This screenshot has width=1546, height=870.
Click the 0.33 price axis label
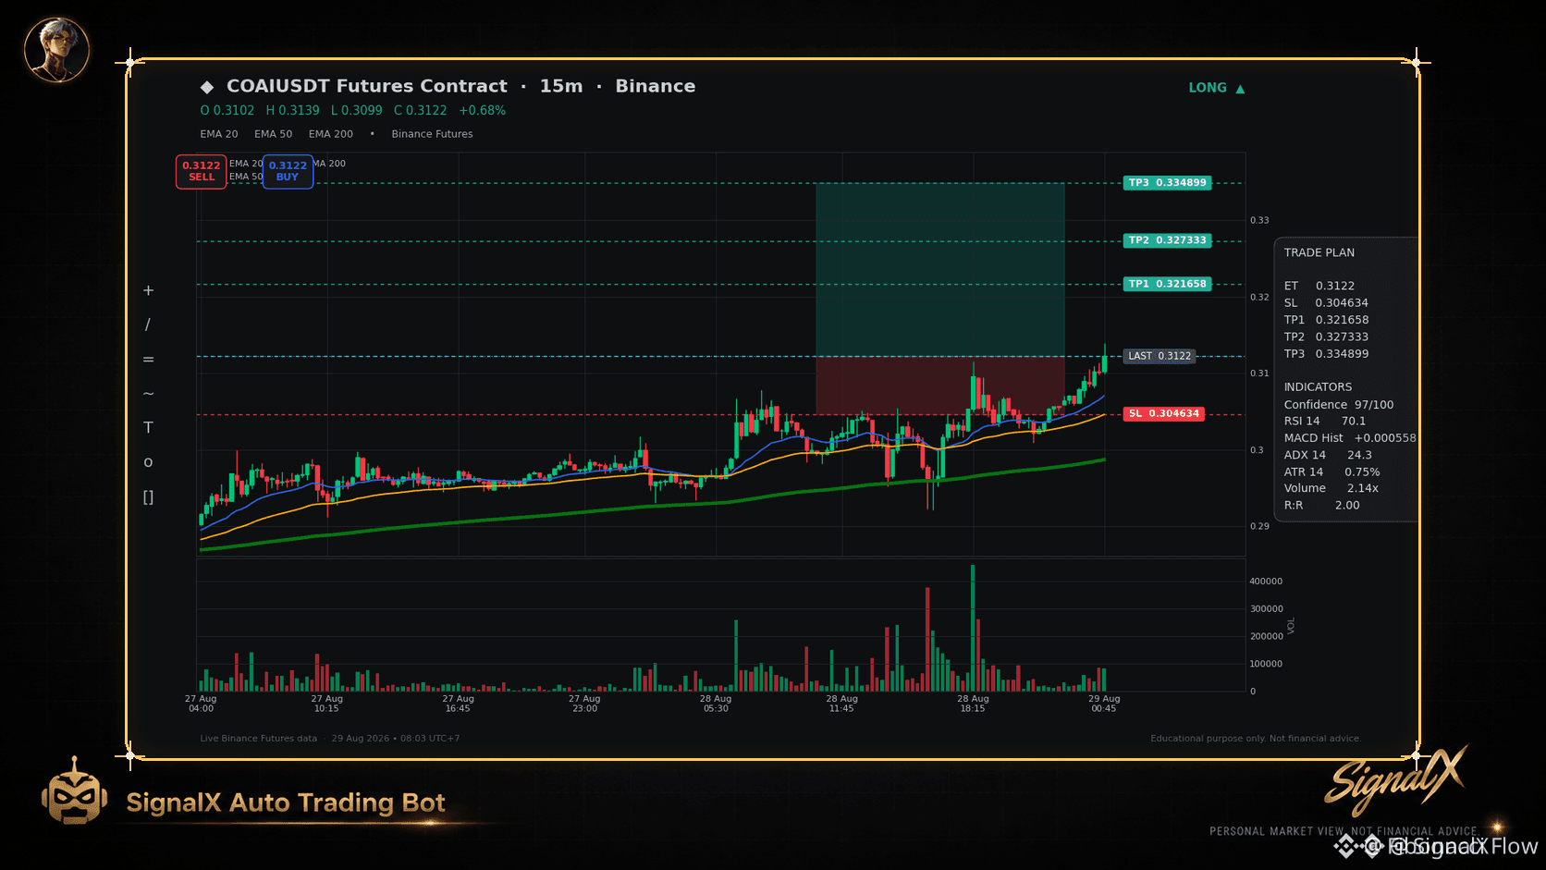click(1259, 220)
